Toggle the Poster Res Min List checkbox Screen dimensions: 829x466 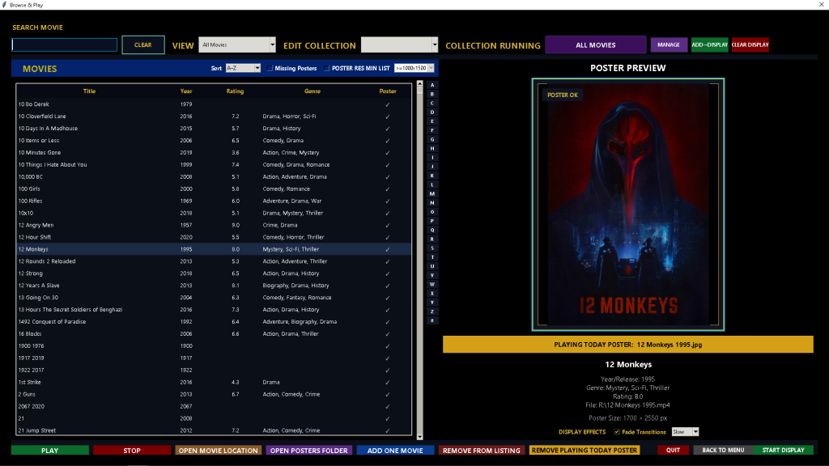click(326, 69)
